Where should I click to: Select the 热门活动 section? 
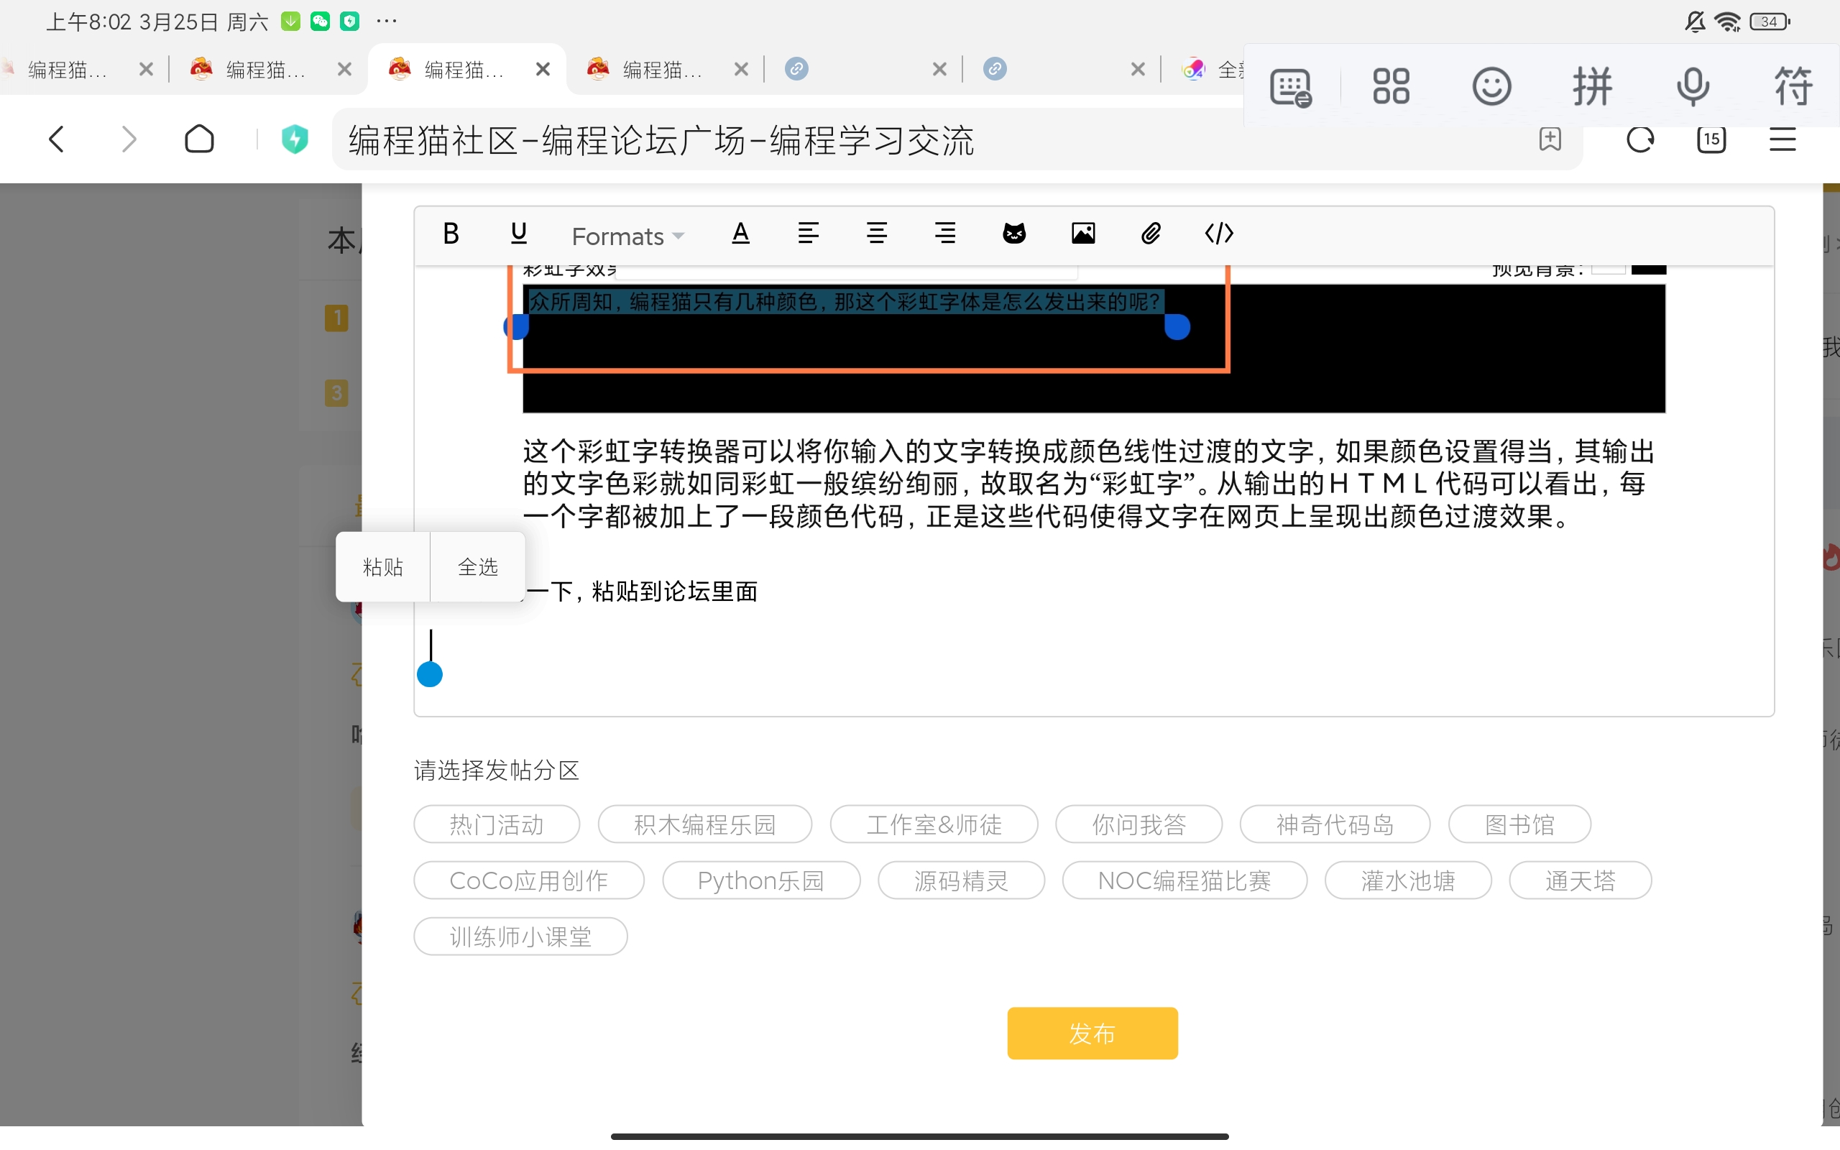tap(497, 824)
